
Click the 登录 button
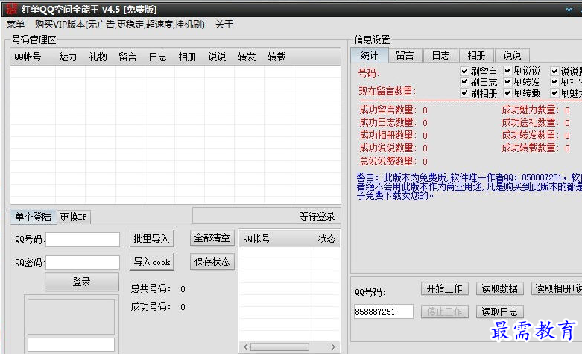(82, 282)
